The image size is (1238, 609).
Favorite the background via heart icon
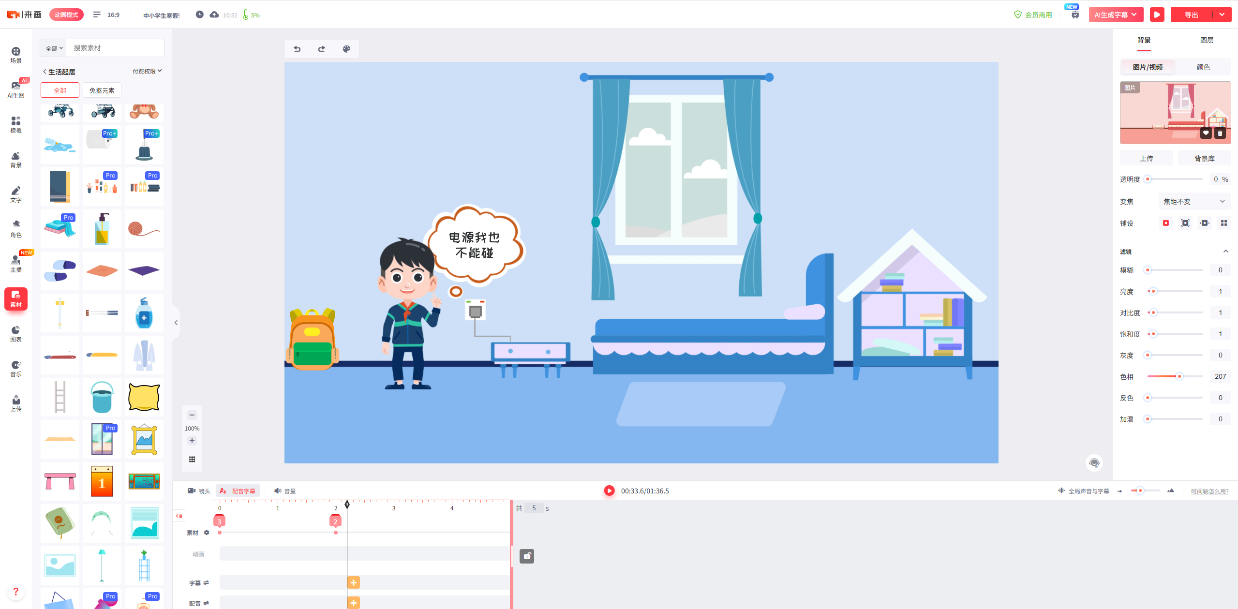pos(1206,134)
